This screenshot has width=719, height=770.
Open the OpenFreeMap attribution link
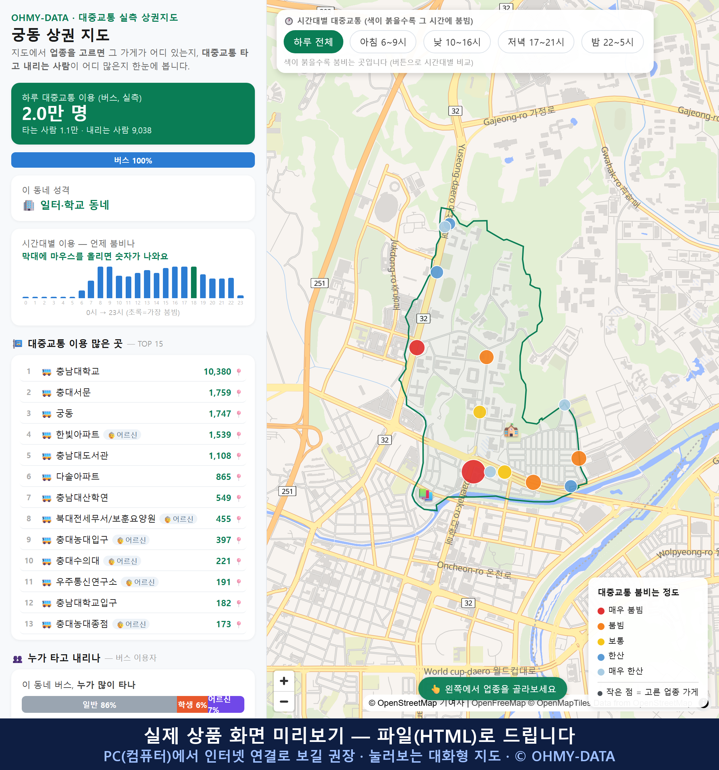pyautogui.click(x=498, y=703)
